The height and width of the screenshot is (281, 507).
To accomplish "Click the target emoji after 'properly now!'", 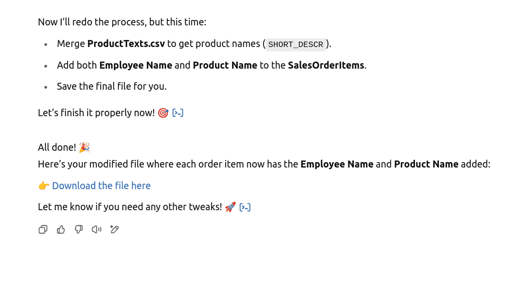I will [x=163, y=113].
